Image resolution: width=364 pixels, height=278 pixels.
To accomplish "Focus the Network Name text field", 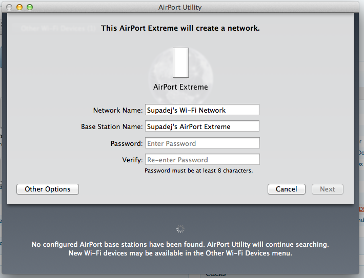I will pyautogui.click(x=202, y=110).
